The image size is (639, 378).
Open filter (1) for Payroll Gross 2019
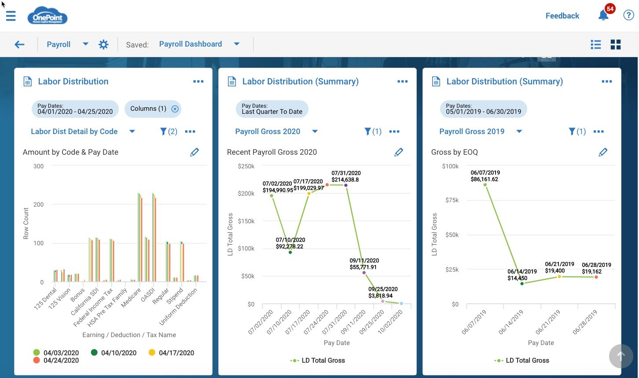577,131
